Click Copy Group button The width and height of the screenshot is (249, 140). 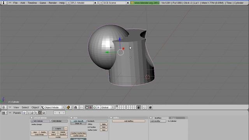tap(39, 135)
